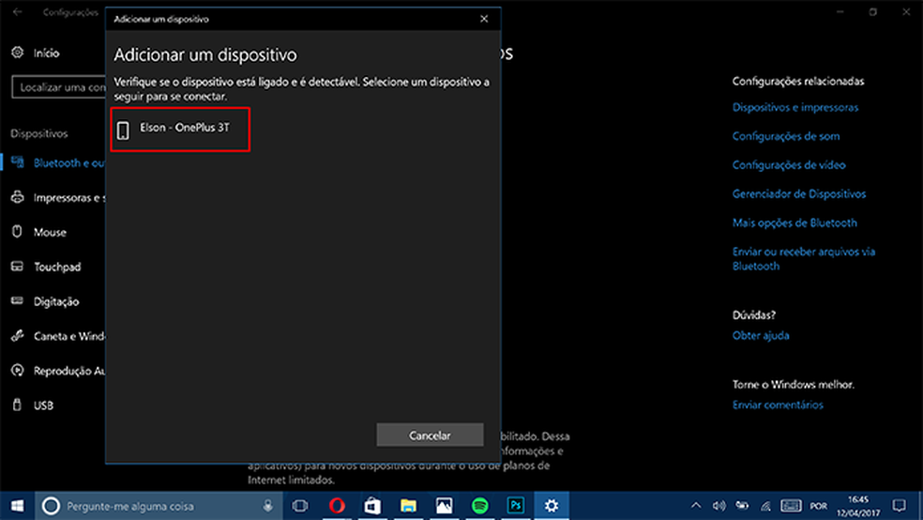Open Reprodução Automática sidebar item
The height and width of the screenshot is (520, 923).
[x=68, y=371]
